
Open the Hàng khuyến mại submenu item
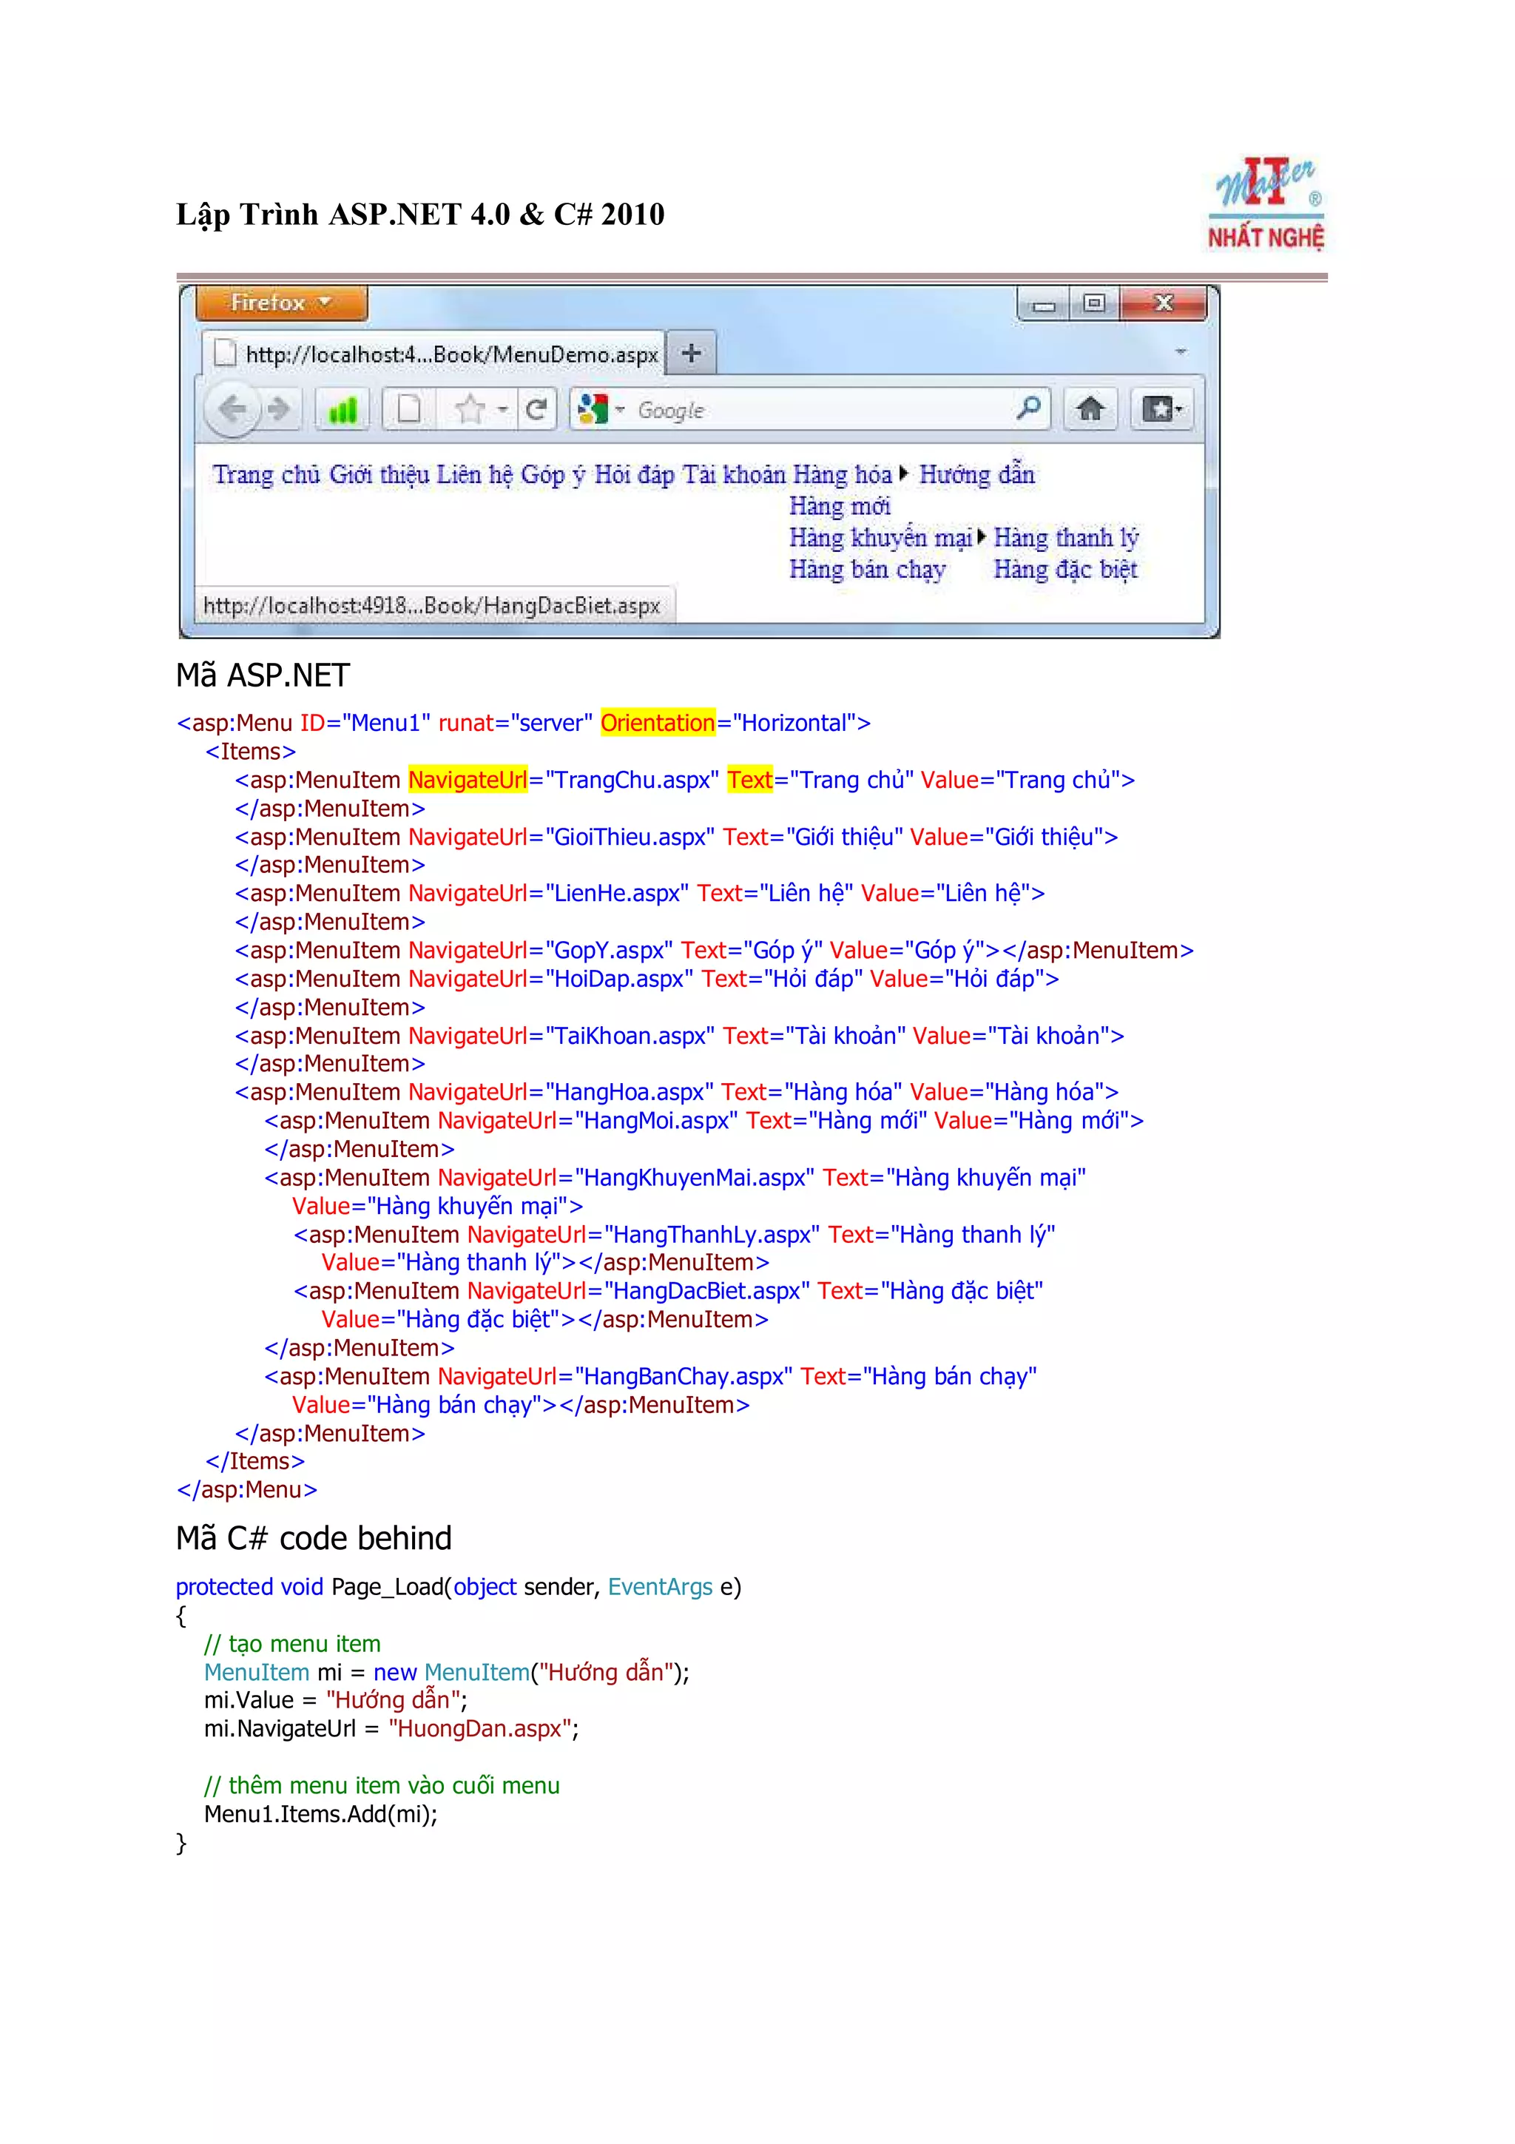click(x=880, y=539)
